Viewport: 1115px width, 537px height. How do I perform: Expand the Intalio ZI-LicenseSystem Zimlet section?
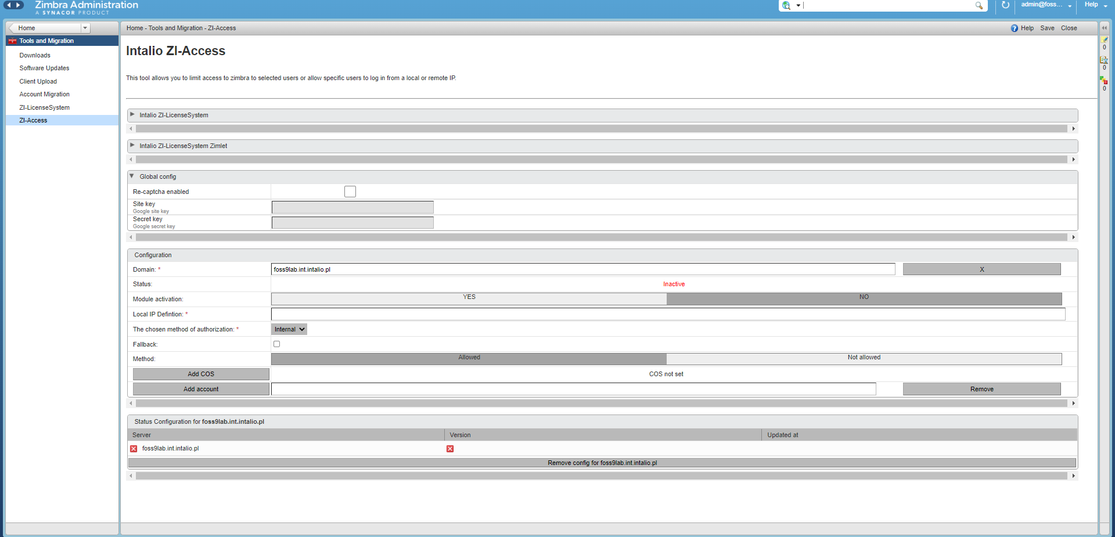click(132, 145)
